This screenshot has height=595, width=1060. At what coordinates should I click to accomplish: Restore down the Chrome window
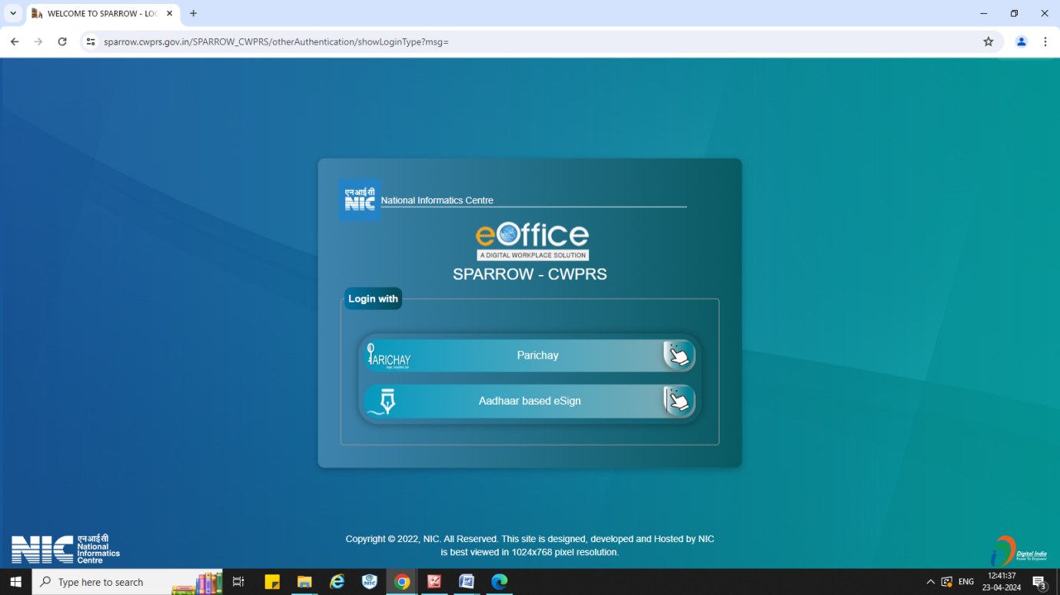click(x=1014, y=13)
